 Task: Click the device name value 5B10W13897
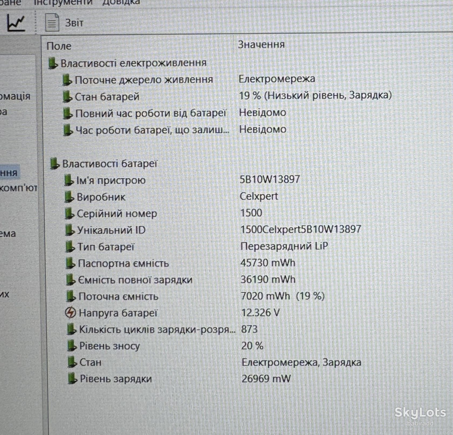point(270,179)
